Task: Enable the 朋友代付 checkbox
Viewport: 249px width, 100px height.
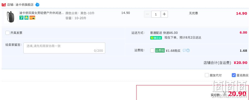Action: coord(207,75)
